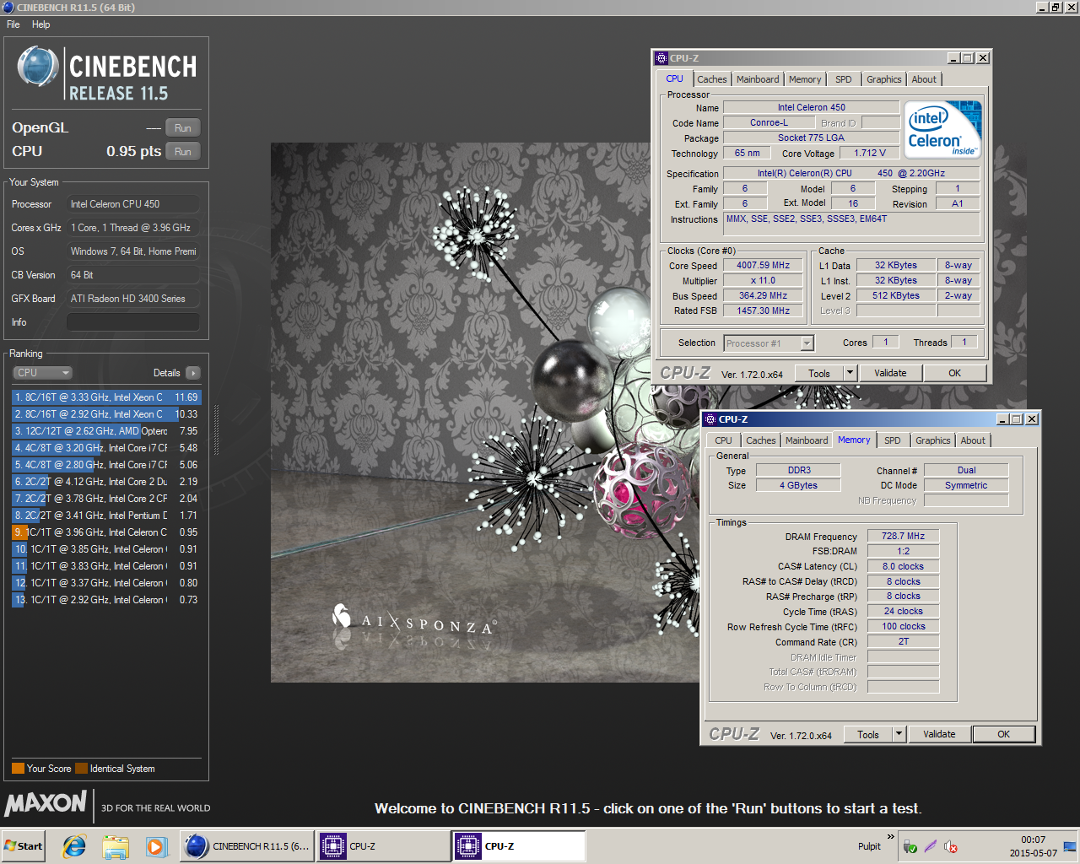1080x864 pixels.
Task: Switch to Mainboard tab in upper CPU-Z window
Action: (758, 79)
